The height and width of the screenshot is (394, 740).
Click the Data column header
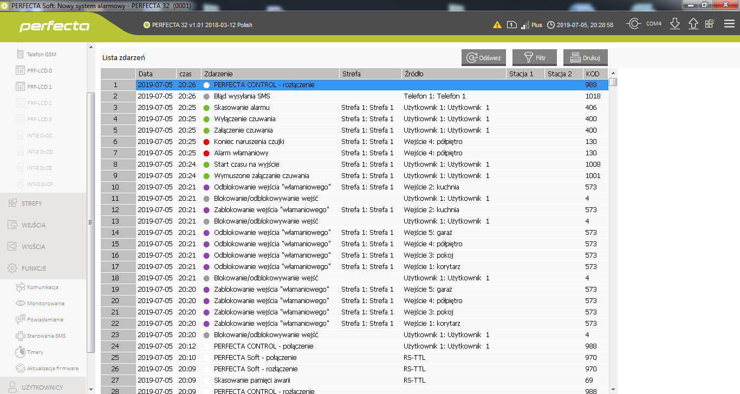point(156,74)
